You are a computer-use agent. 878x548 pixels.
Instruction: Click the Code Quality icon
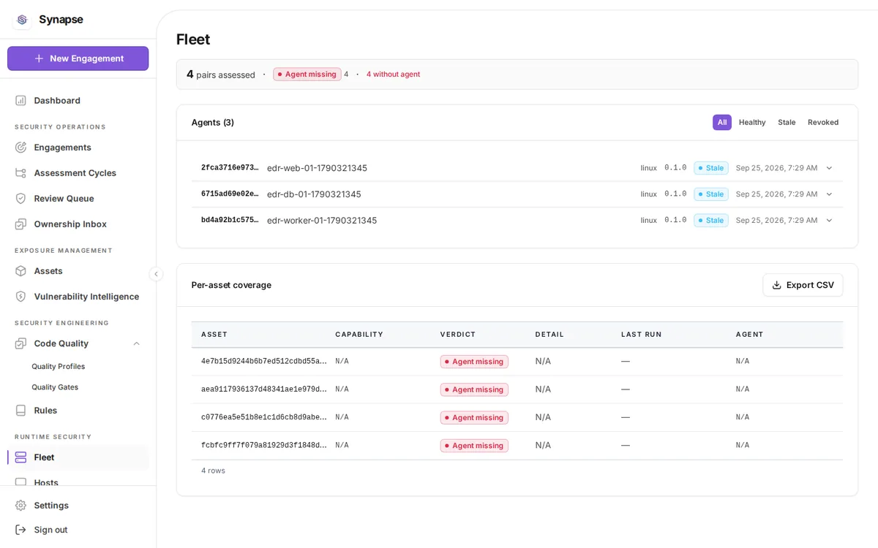[20, 343]
